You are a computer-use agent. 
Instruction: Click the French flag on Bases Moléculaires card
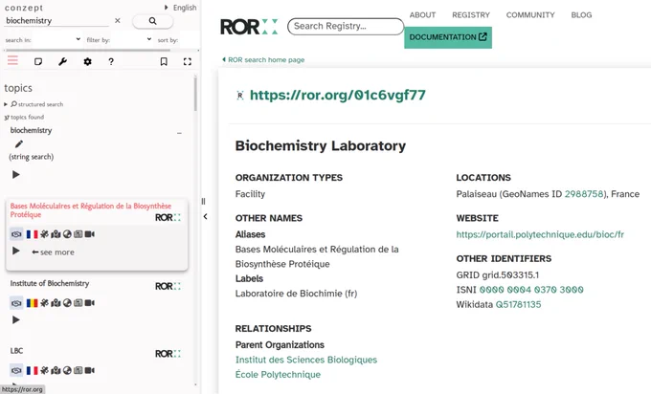coord(32,234)
